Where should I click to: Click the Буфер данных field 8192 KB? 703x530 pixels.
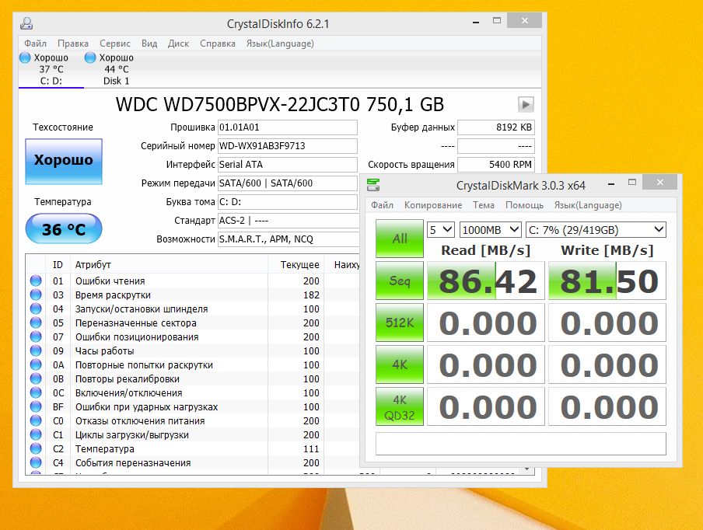496,127
